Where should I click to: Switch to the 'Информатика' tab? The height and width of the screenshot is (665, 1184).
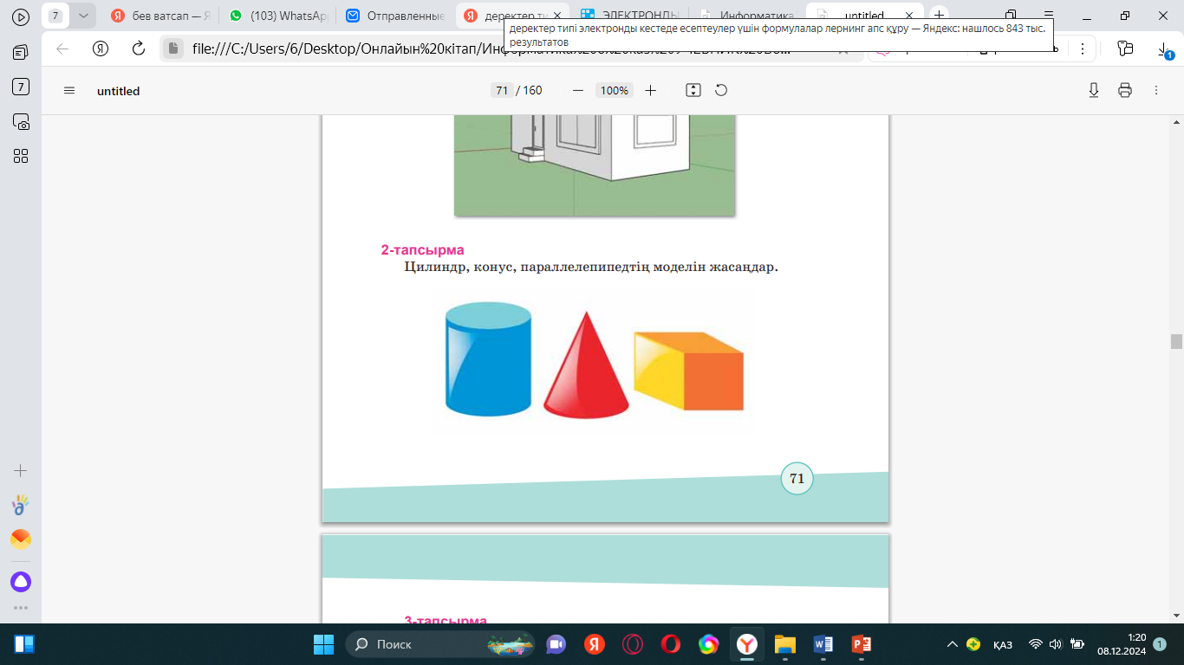coord(747,16)
